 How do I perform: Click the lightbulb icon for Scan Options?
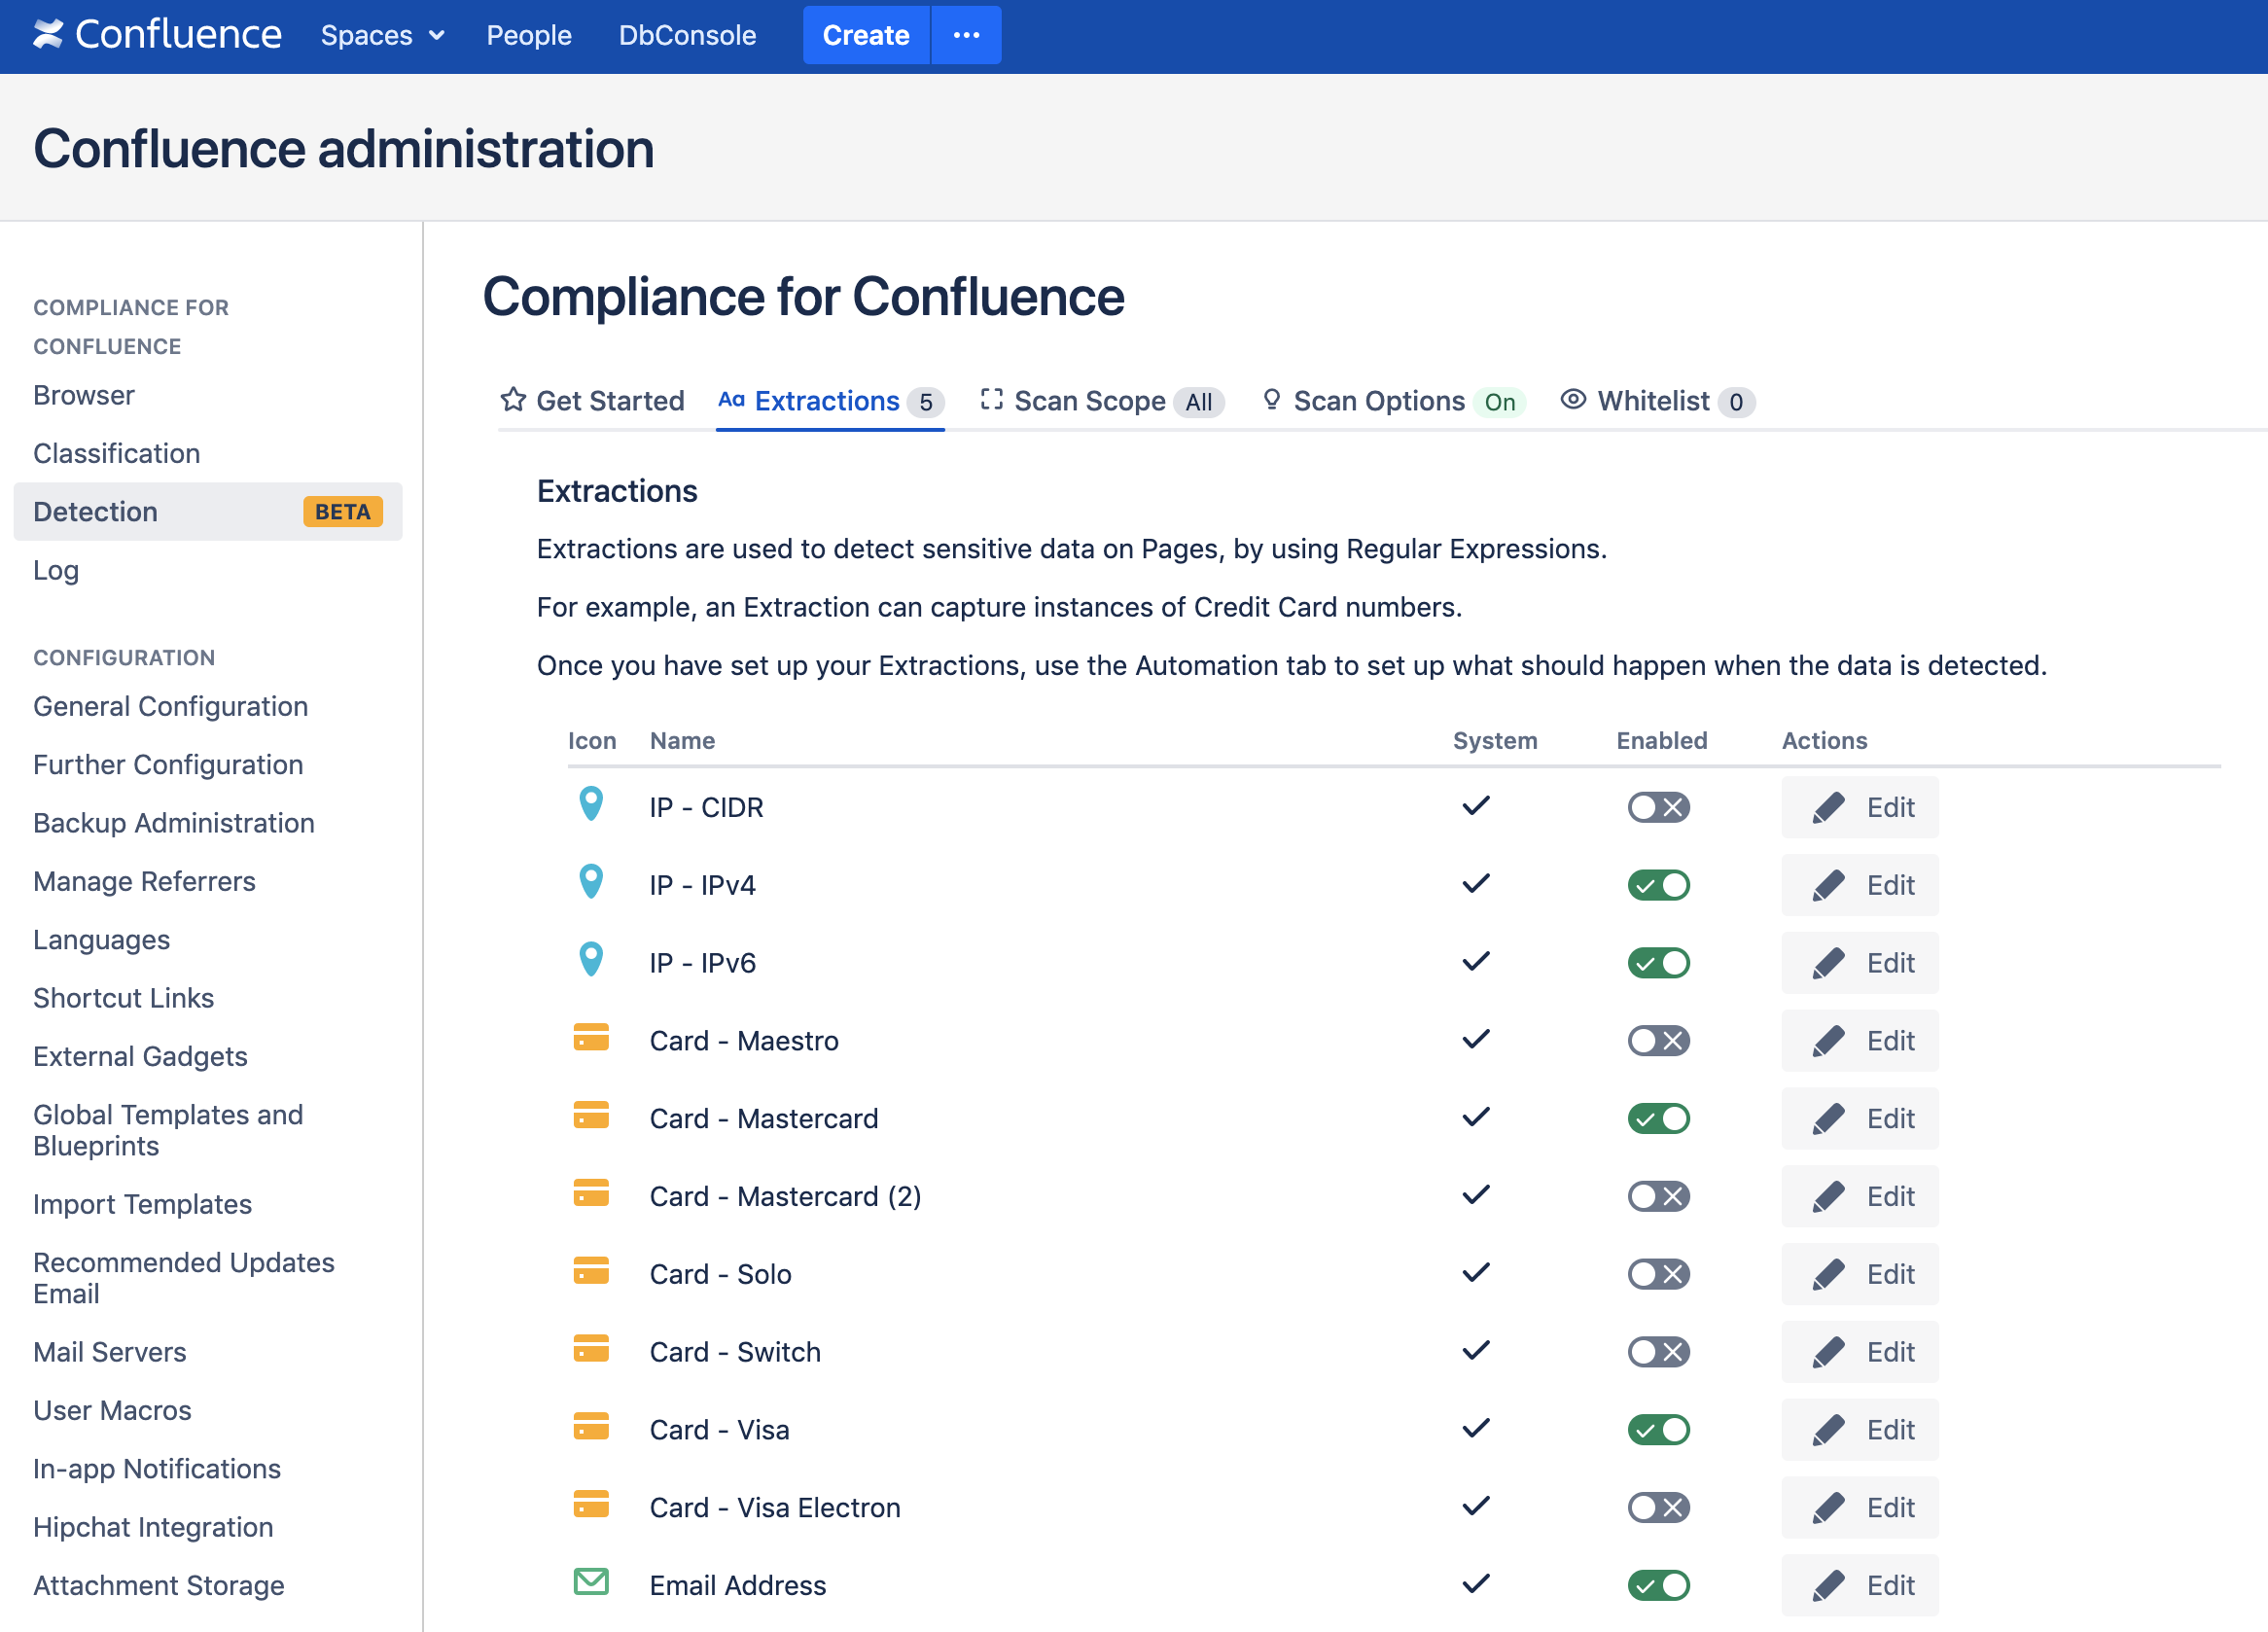tap(1271, 400)
